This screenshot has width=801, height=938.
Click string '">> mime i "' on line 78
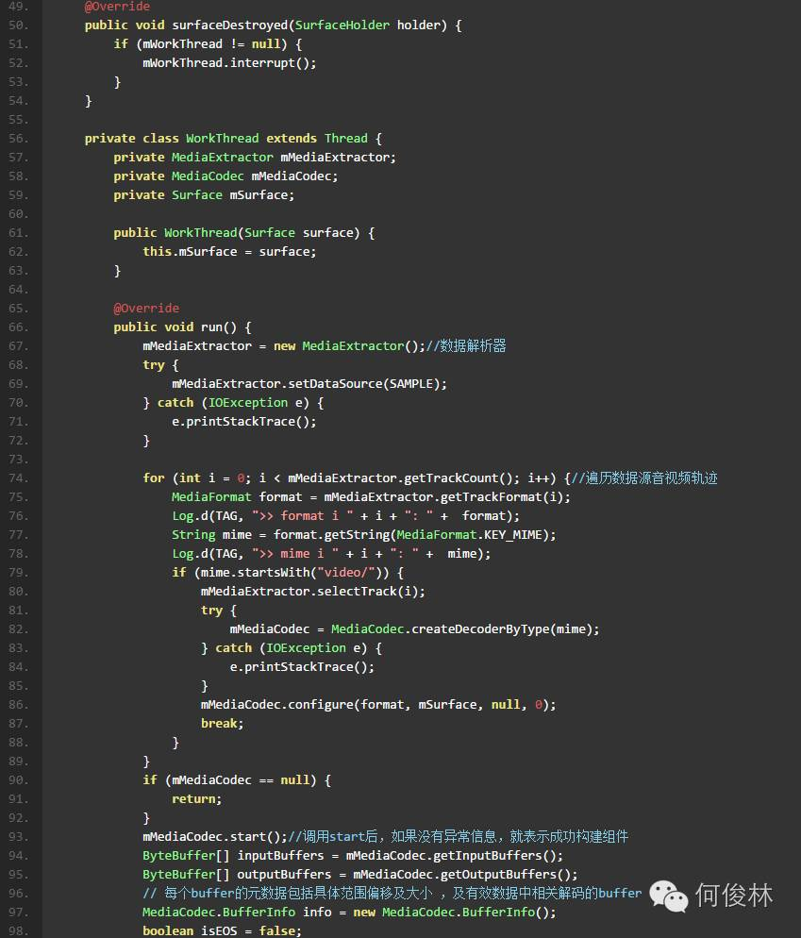point(295,553)
